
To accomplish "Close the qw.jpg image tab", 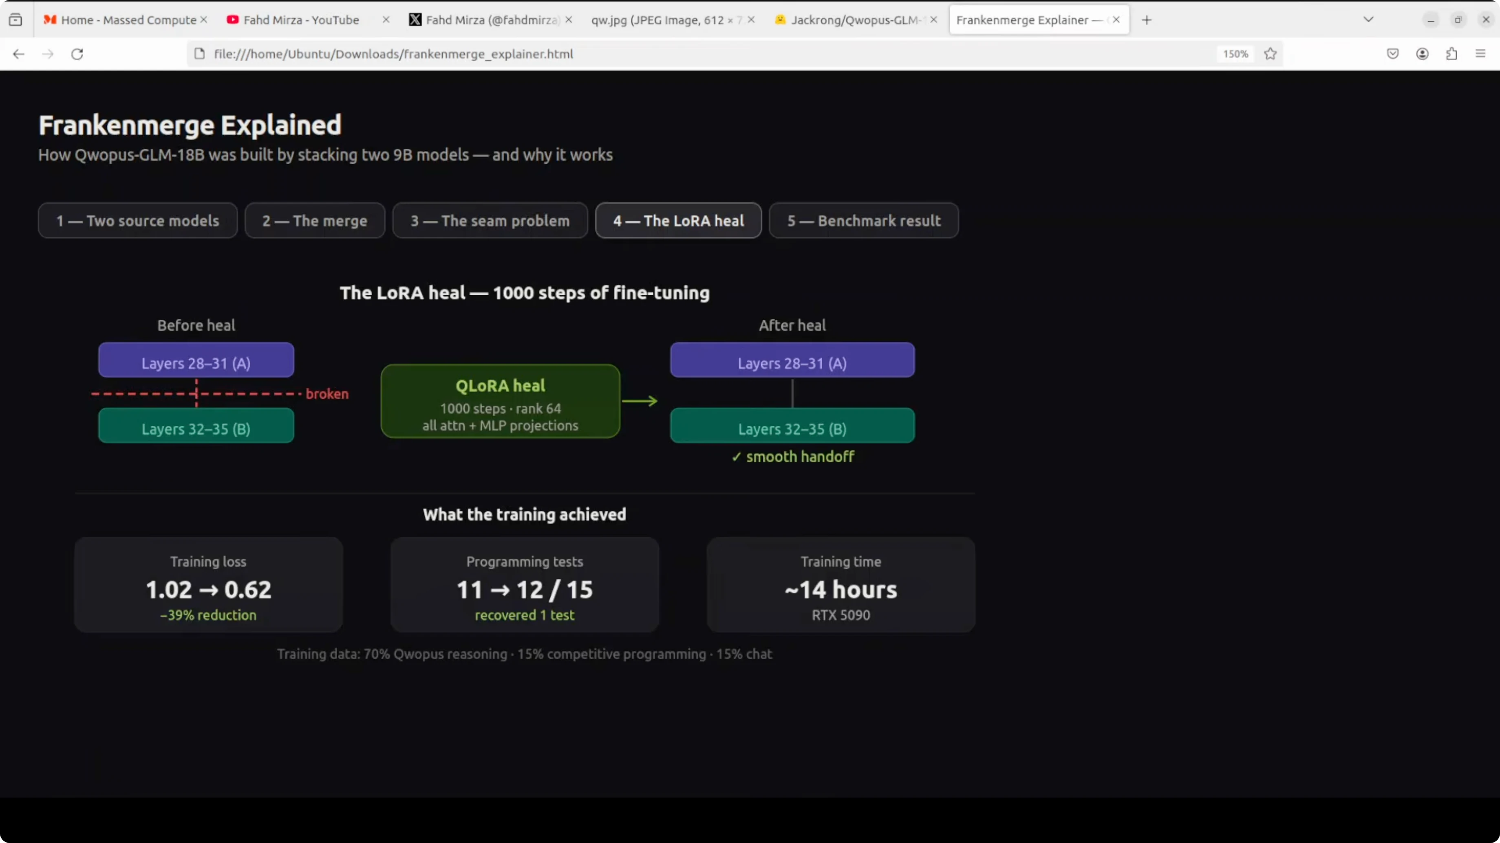I will pyautogui.click(x=751, y=20).
